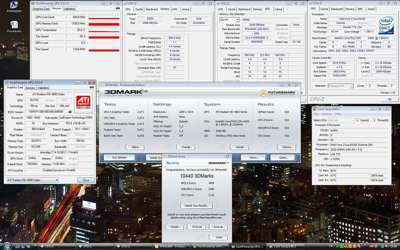Viewport: 400px width, 250px height.
Task: Open the Arbeitsplatz desktop icon
Action: tap(14, 7)
